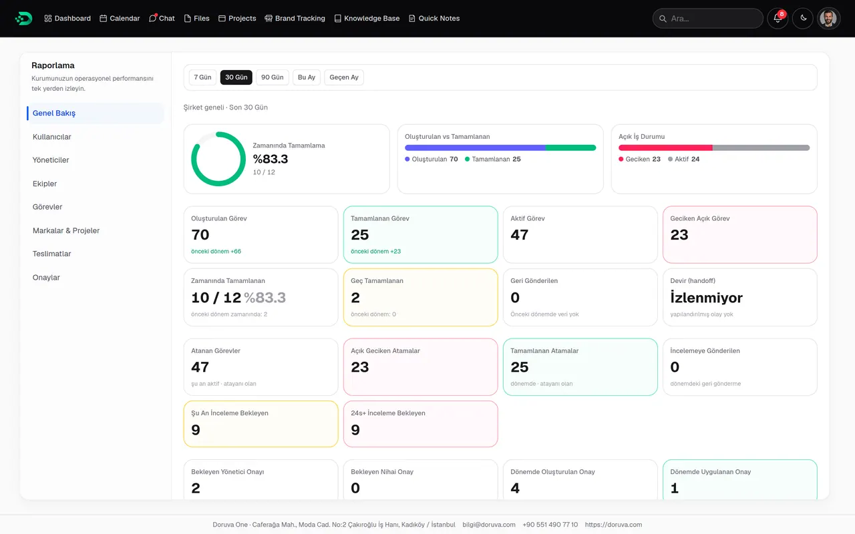855x534 pixels.
Task: Open Yöneticiler report section
Action: click(96, 160)
